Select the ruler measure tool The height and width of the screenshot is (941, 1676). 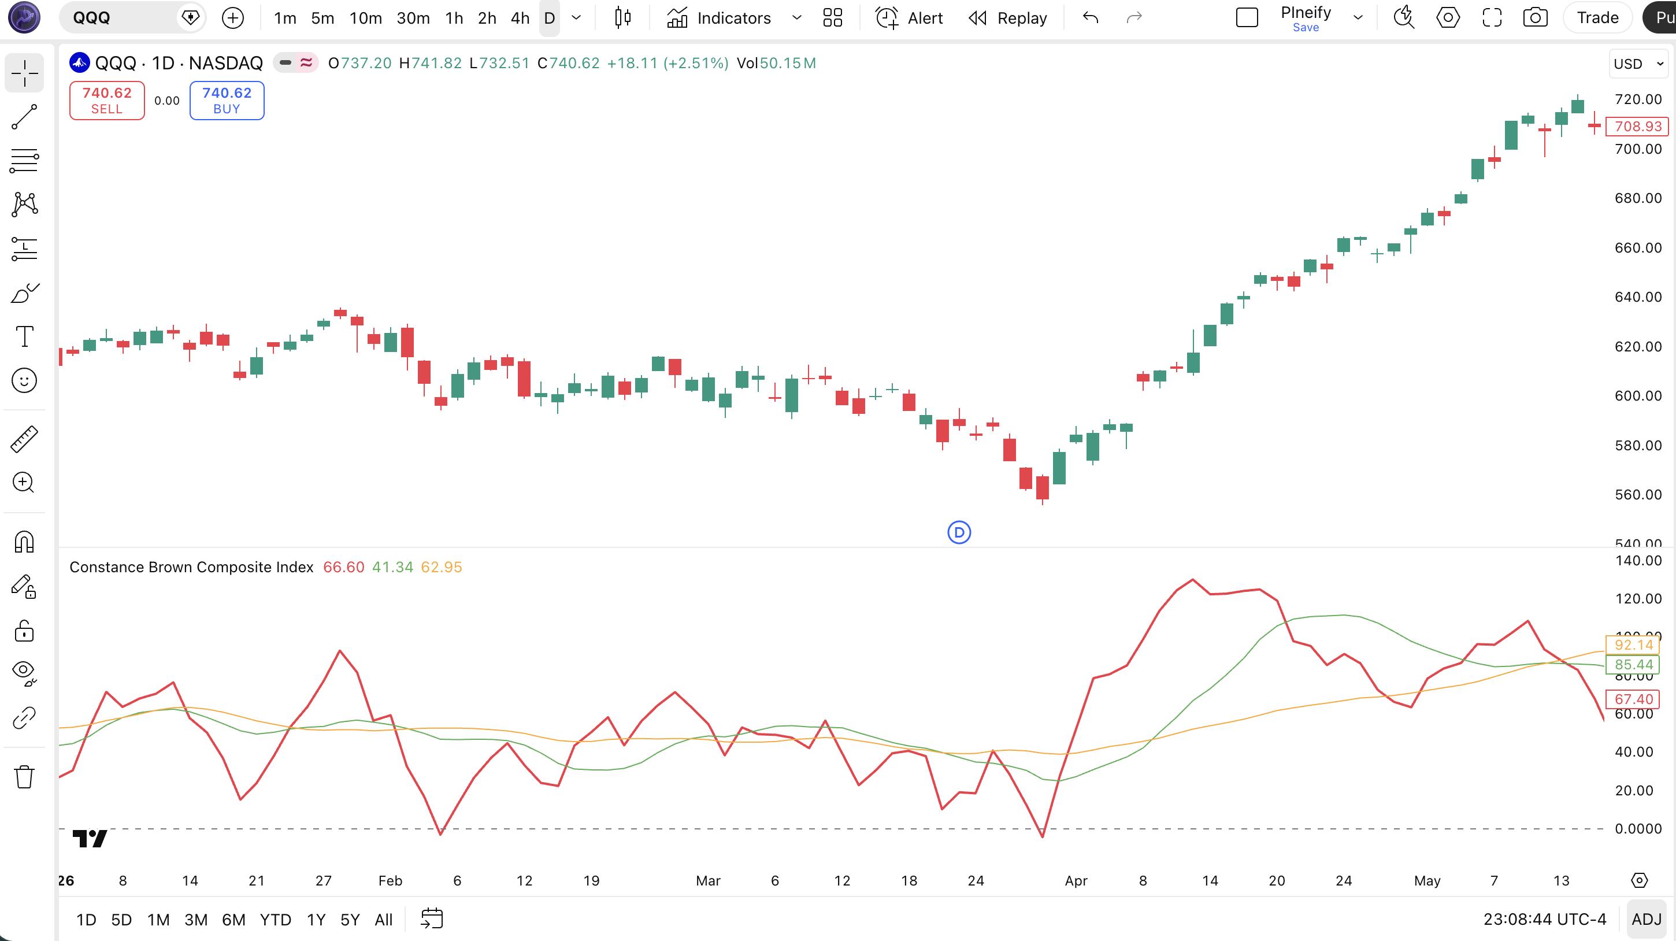pyautogui.click(x=24, y=439)
